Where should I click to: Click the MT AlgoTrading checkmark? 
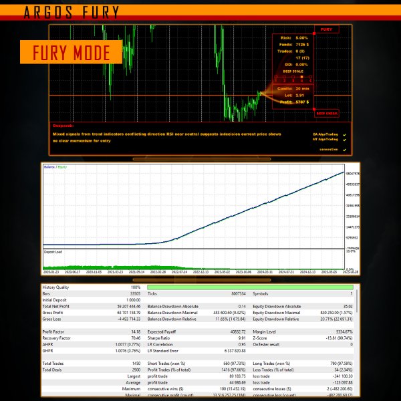point(344,140)
